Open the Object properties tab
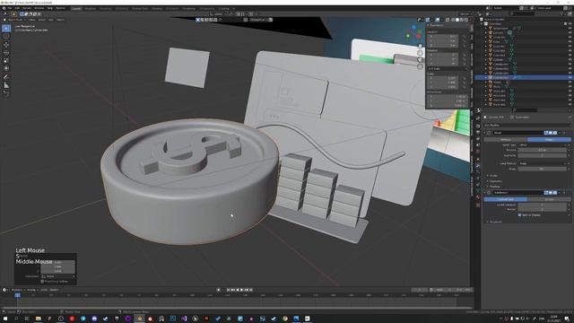The width and height of the screenshot is (574, 323). pyautogui.click(x=478, y=159)
